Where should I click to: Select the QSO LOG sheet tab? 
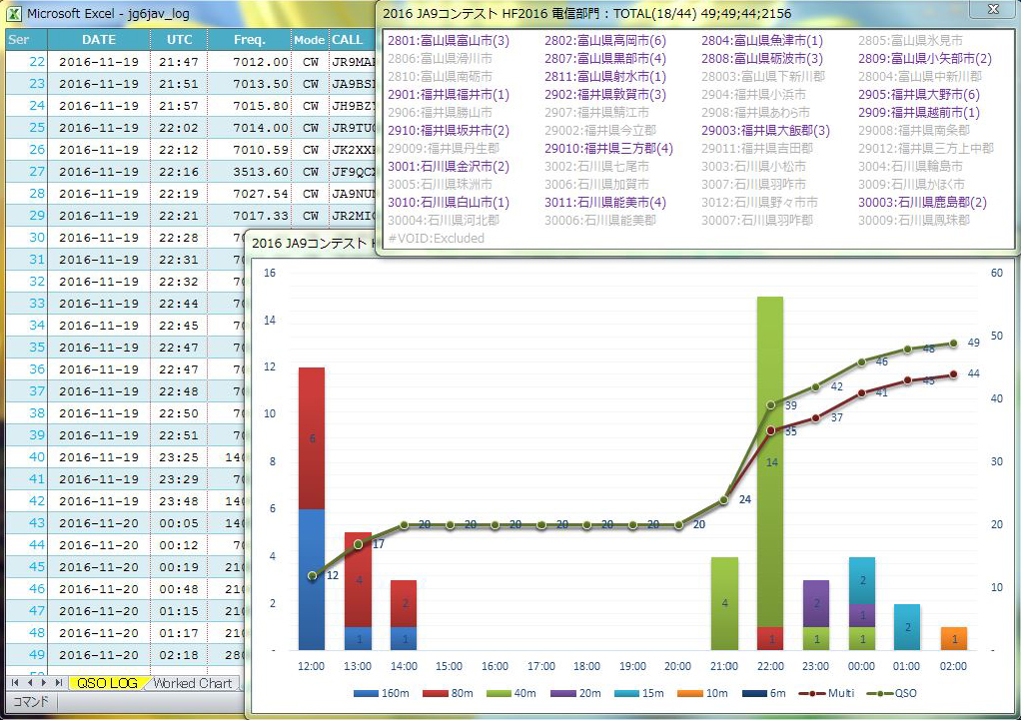click(x=108, y=683)
